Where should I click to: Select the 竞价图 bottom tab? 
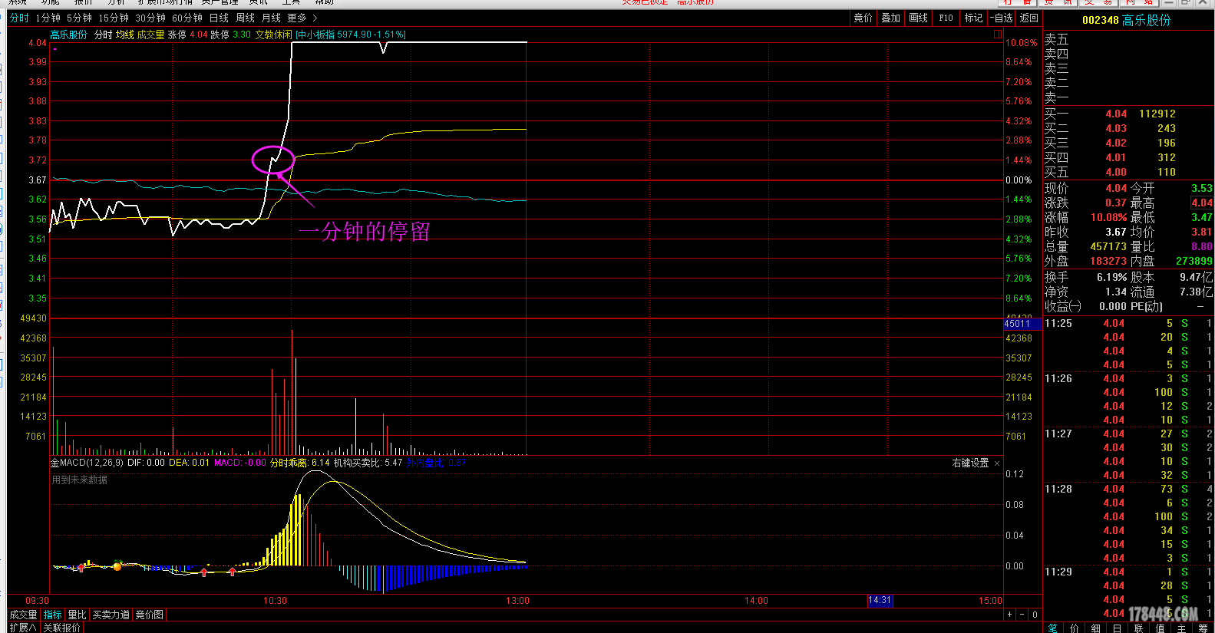[149, 615]
